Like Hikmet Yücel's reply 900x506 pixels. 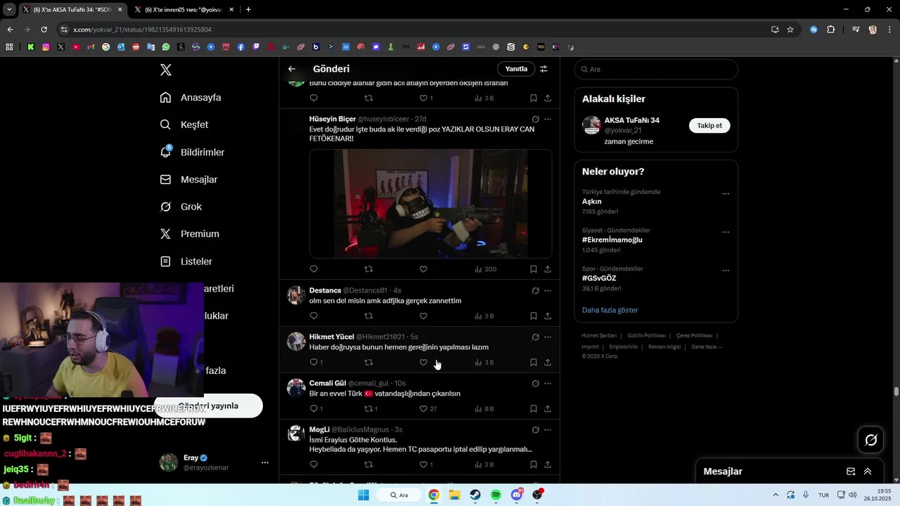point(423,363)
